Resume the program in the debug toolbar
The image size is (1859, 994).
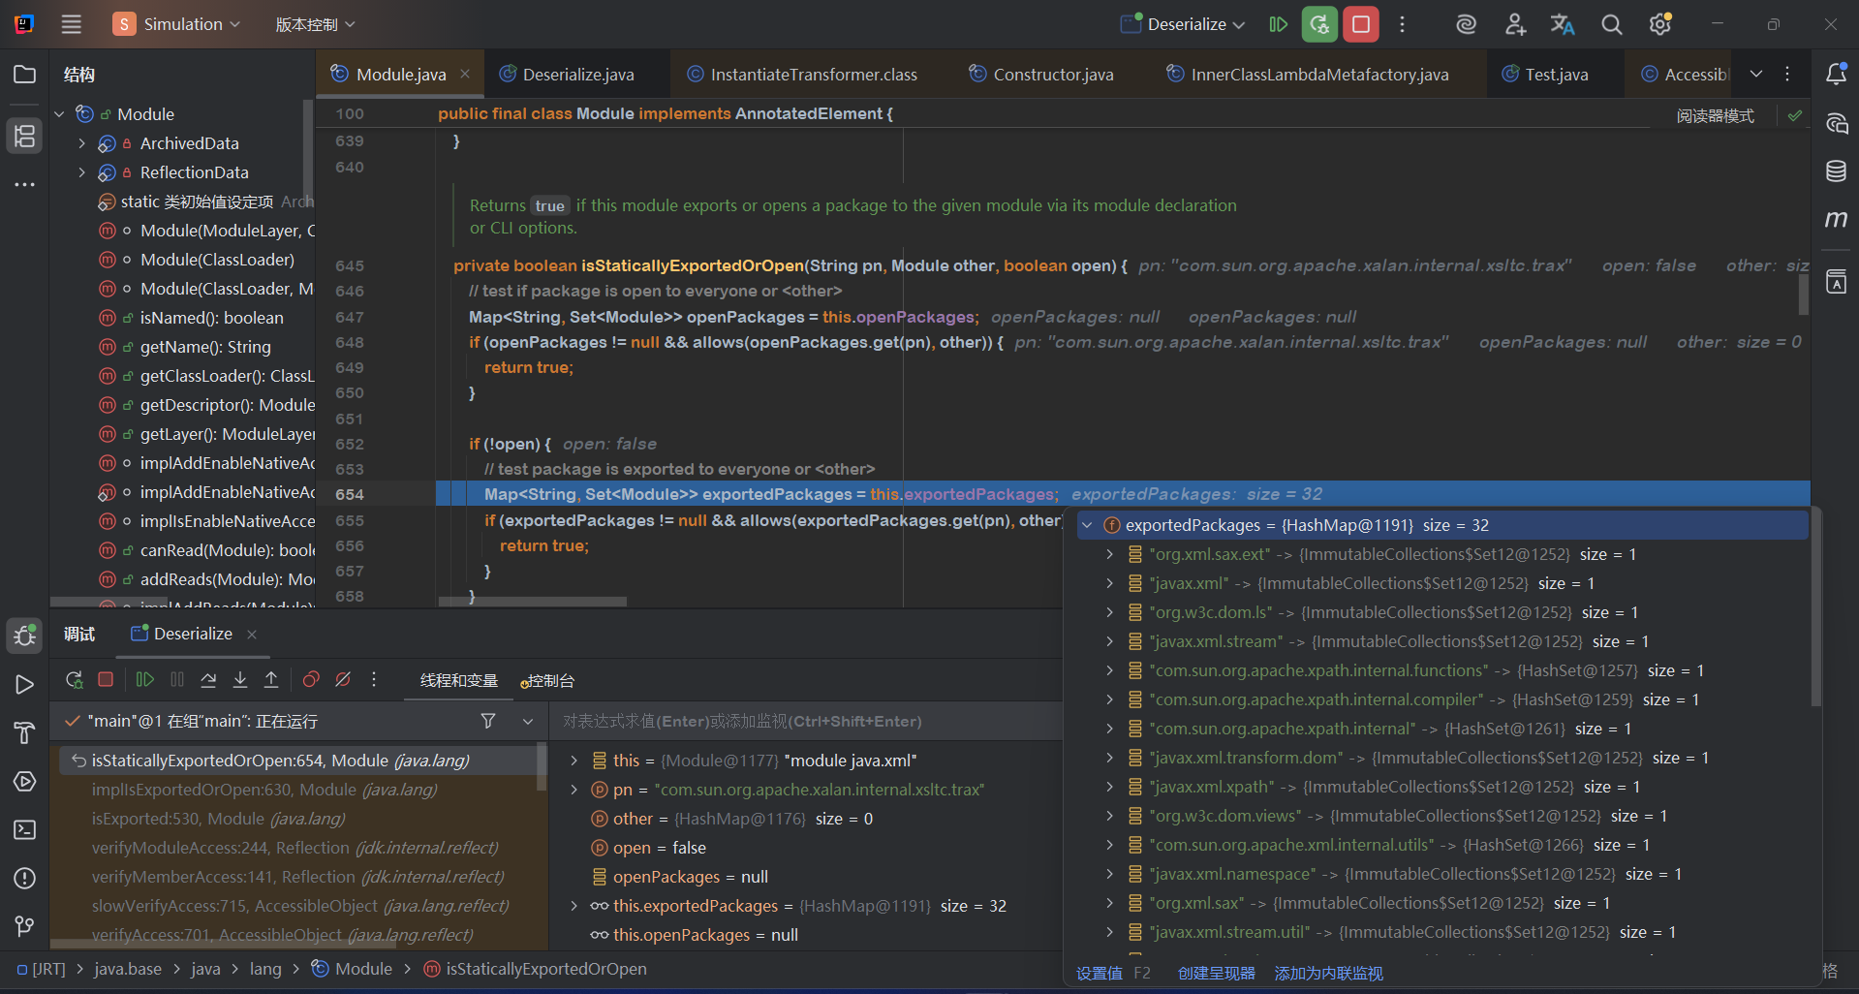tap(145, 680)
